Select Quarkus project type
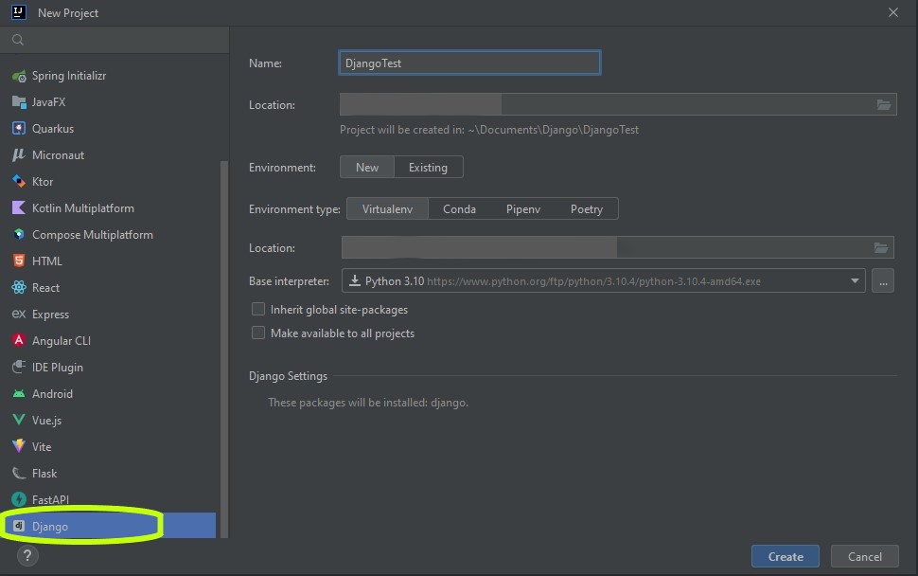Image resolution: width=918 pixels, height=576 pixels. pyautogui.click(x=53, y=128)
